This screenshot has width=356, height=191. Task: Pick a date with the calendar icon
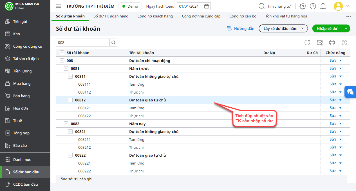(207, 6)
